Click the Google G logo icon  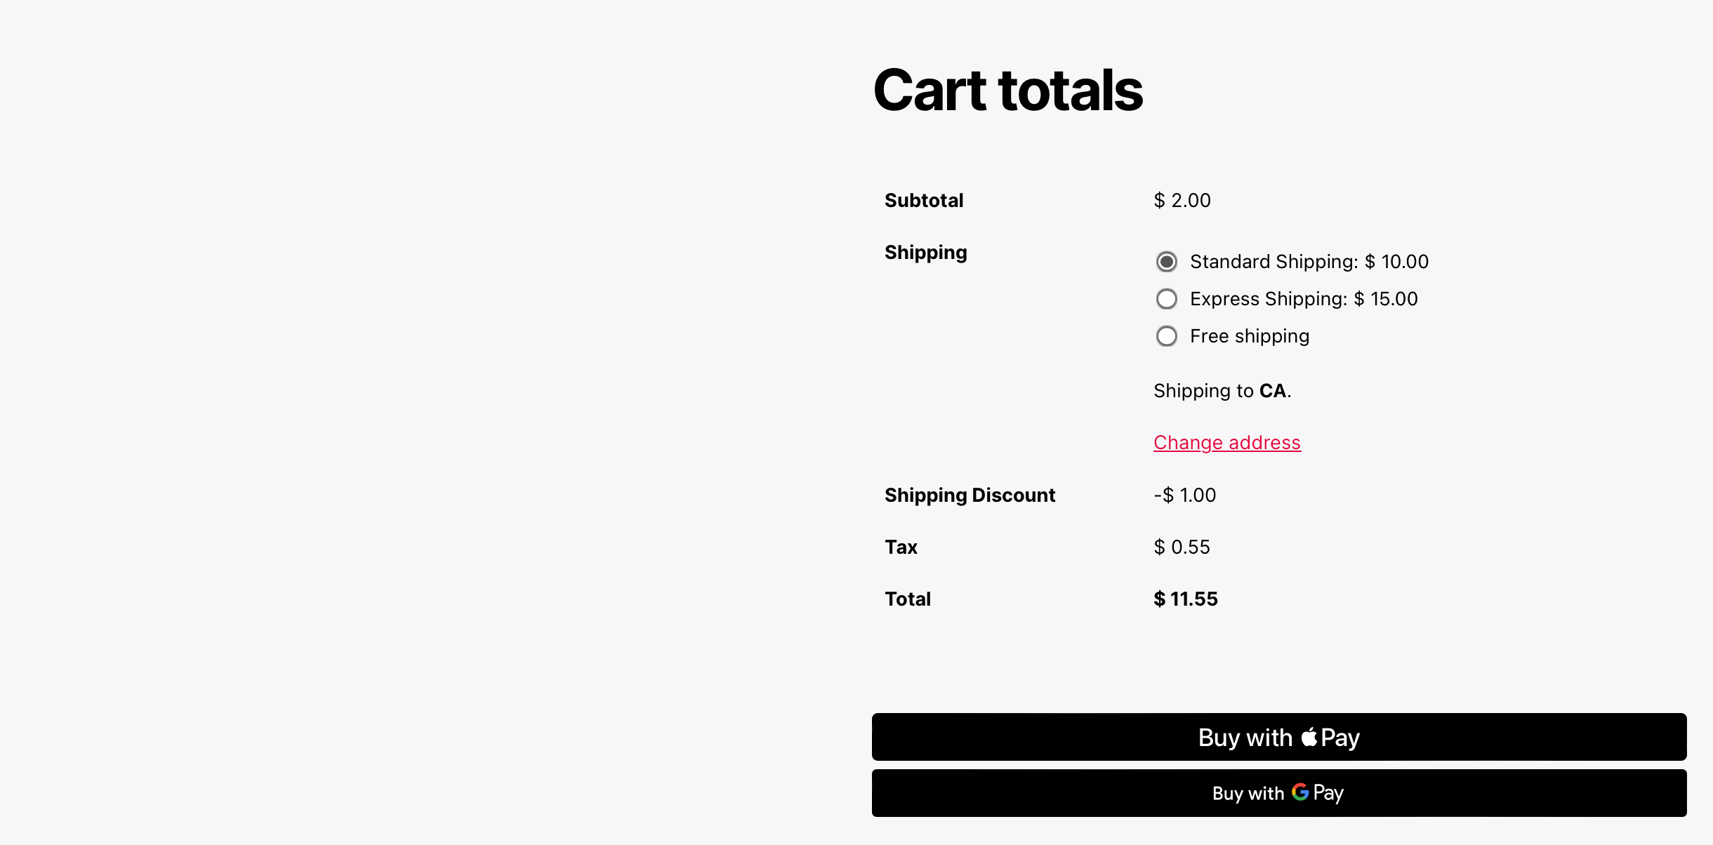tap(1299, 792)
